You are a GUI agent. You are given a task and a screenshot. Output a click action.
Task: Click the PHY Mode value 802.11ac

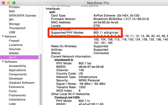85,63
